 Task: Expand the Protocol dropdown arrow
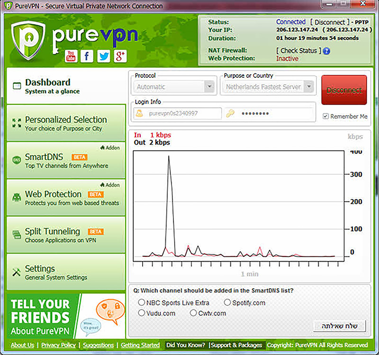tap(209, 87)
